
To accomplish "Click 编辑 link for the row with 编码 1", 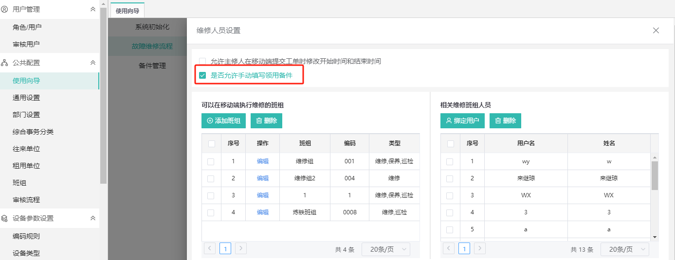I will click(x=263, y=195).
